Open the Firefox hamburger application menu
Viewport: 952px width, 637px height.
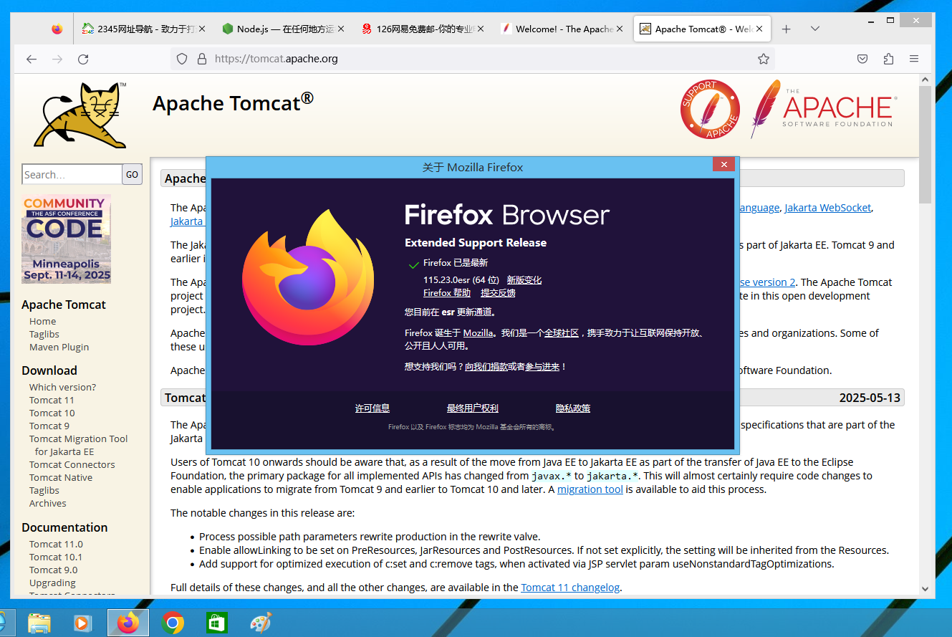[914, 59]
